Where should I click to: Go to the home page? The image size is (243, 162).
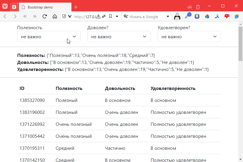coord(54,17)
